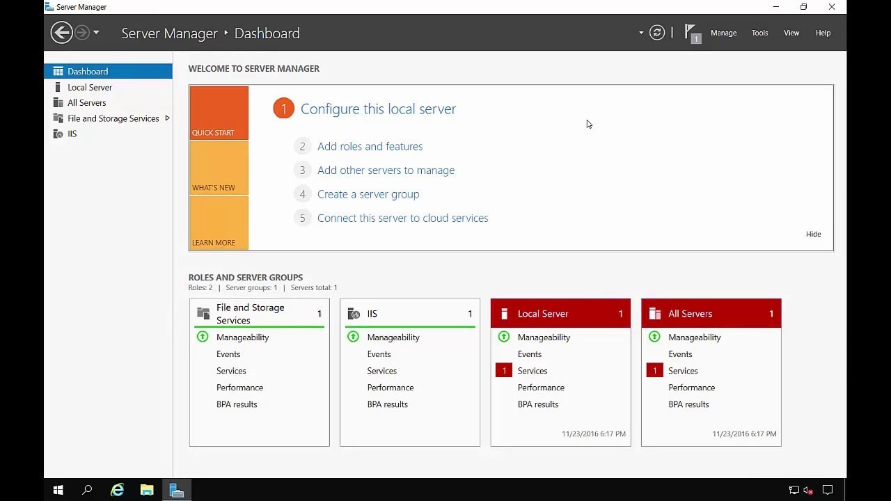Click Add other servers to manage
Image resolution: width=891 pixels, height=501 pixels.
click(x=386, y=170)
